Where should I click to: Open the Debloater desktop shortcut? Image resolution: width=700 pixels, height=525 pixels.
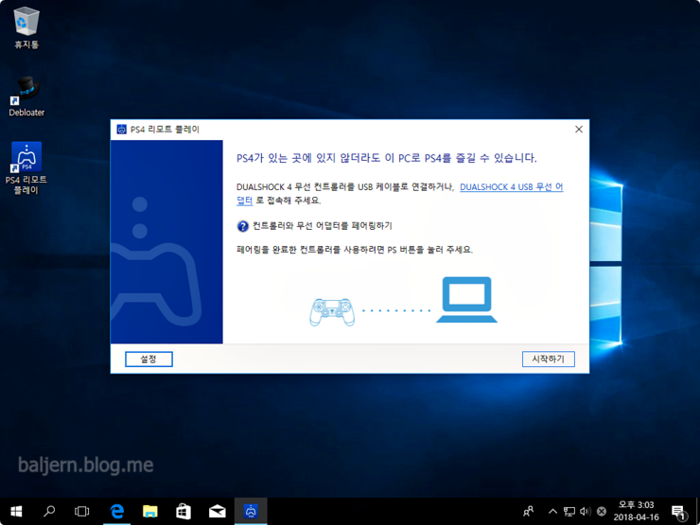pos(26,96)
